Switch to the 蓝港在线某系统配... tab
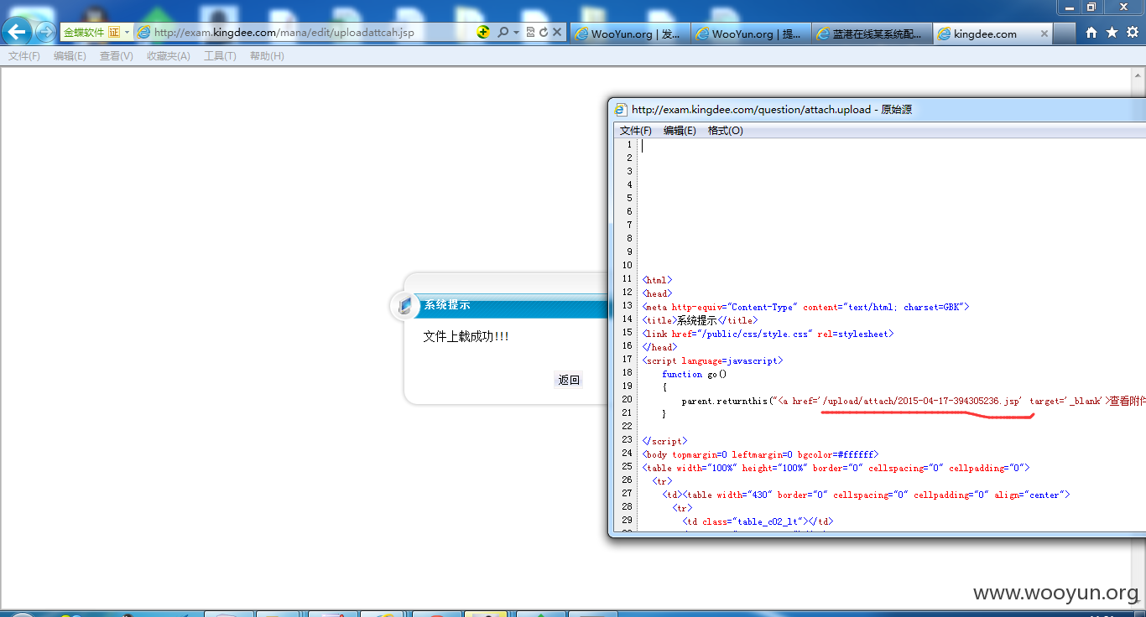 tap(872, 34)
